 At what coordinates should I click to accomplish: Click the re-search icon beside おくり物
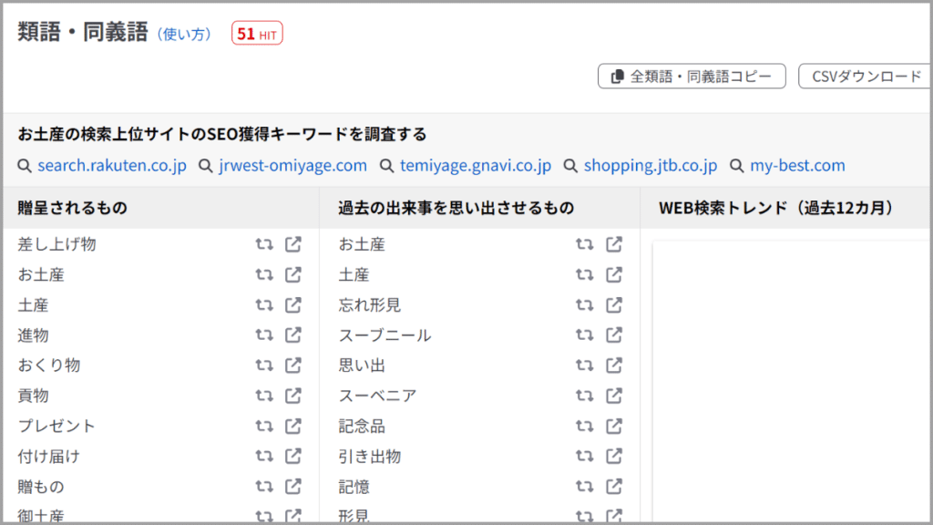[x=264, y=365]
